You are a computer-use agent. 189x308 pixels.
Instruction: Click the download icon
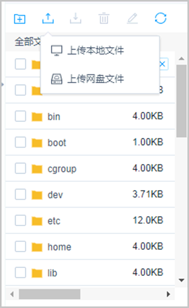75,18
